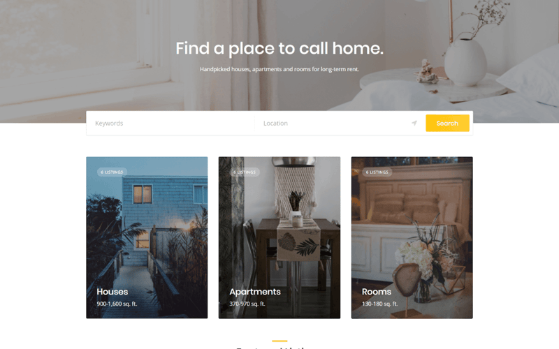Click the 130-180 sq. ft. text

pyautogui.click(x=379, y=304)
